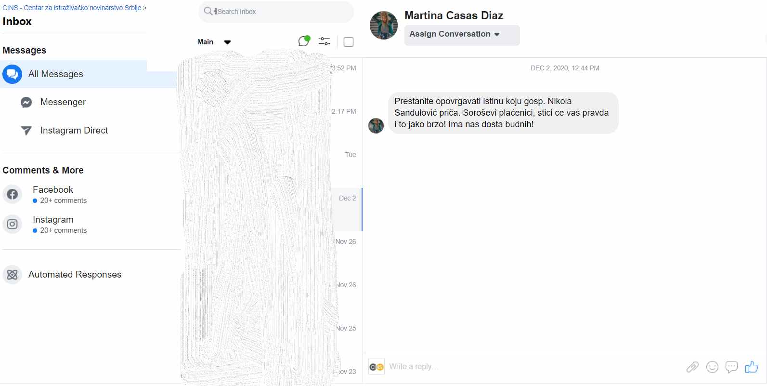Screen dimensions: 767x386
Task: Select All Messages in sidebar
Action: (55, 74)
